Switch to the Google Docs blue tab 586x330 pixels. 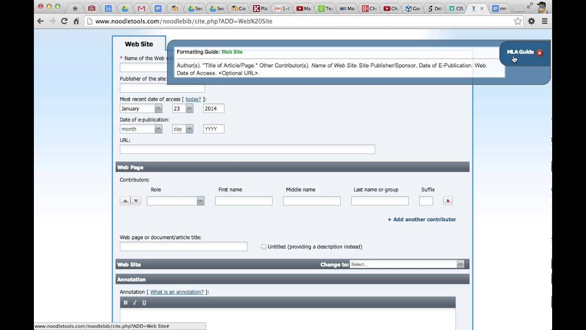[158, 8]
